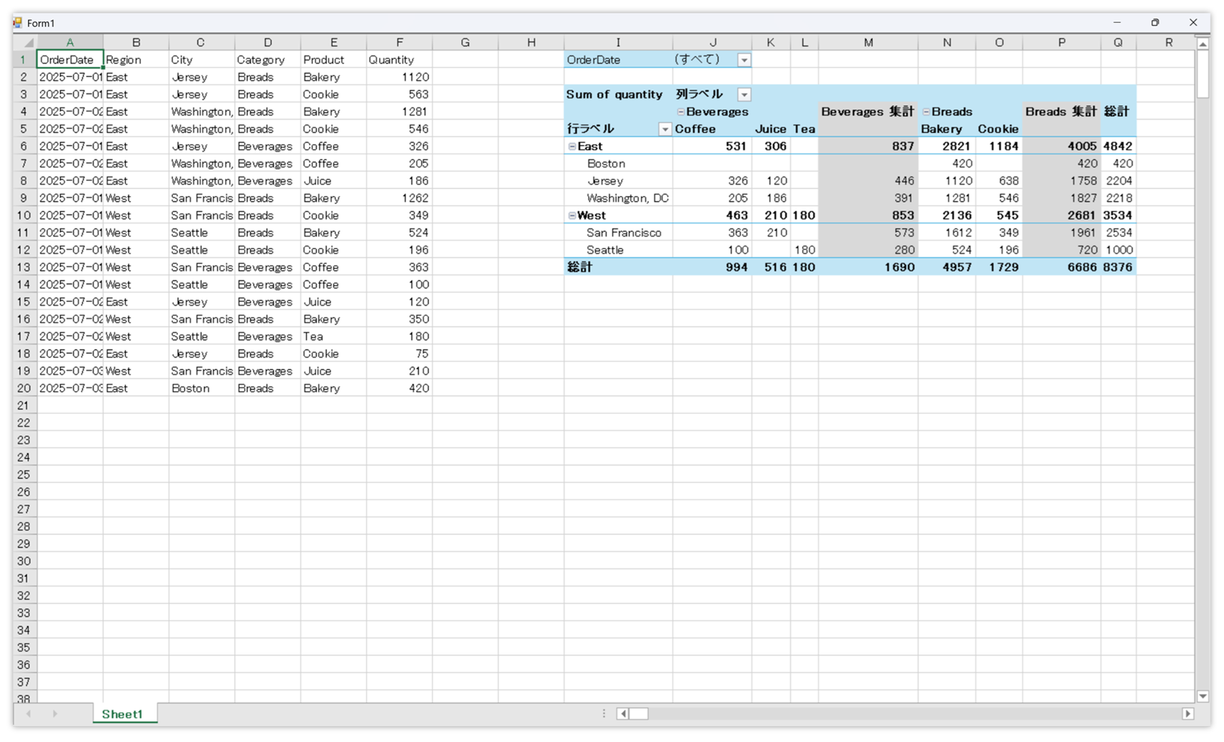Click the Boston pivot row label
The image size is (1224, 742).
coord(618,163)
